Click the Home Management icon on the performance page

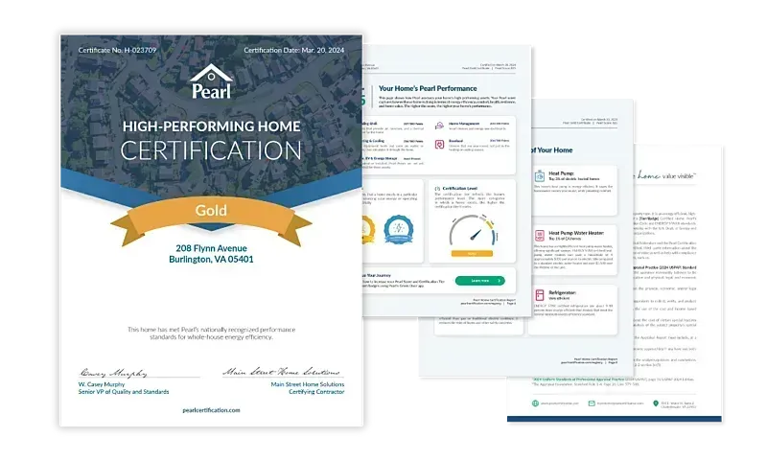click(x=439, y=126)
